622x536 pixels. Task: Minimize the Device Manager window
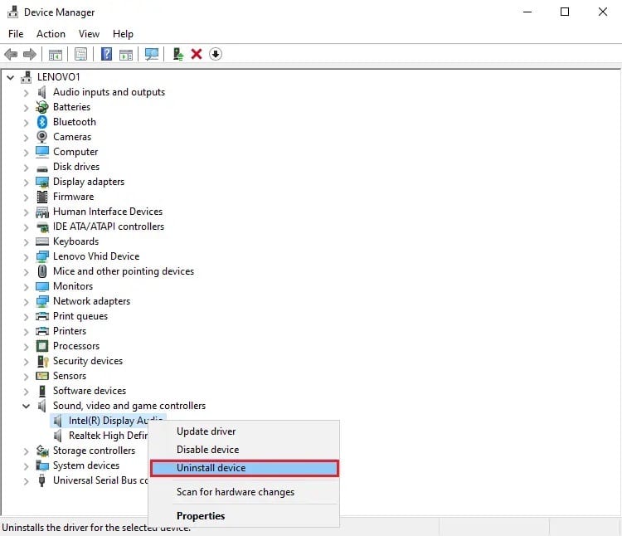tap(527, 12)
